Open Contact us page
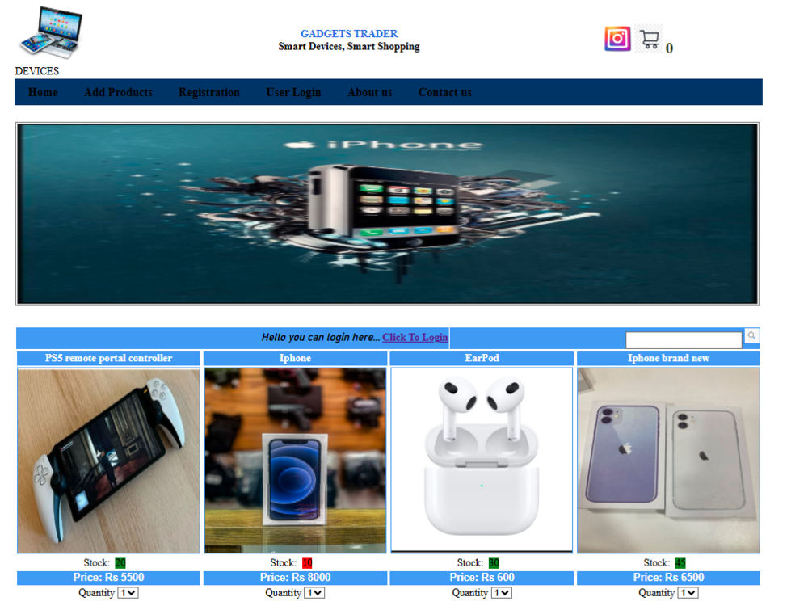Screen dimensions: 808x606 (x=444, y=92)
